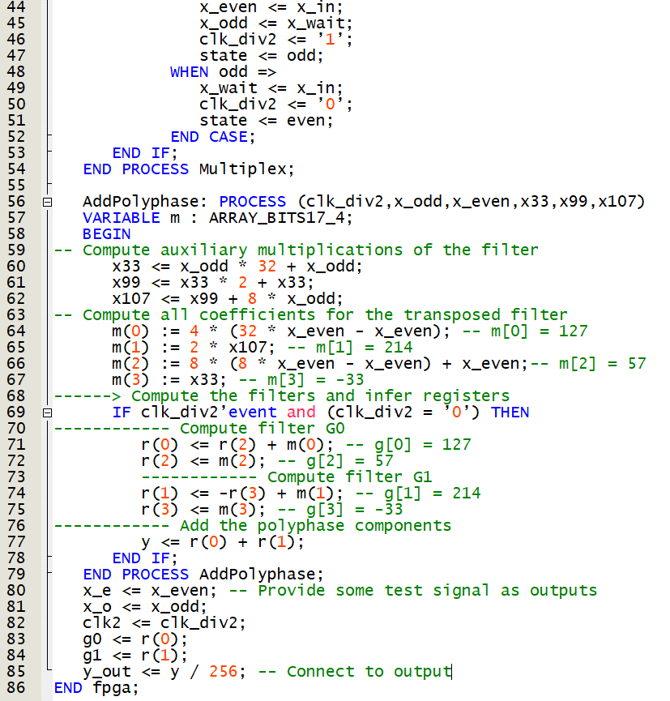This screenshot has width=670, height=701.
Task: Select the VARIABLE keyword on line 57
Action: pos(120,217)
